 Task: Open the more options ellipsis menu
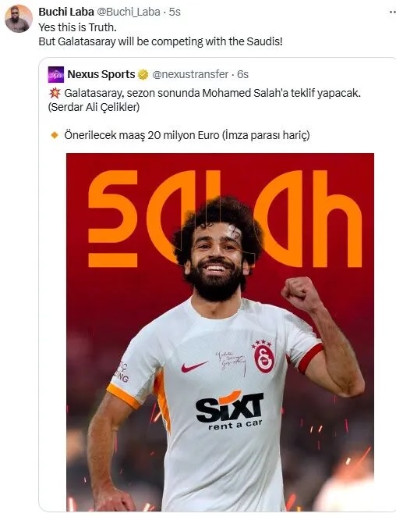pyautogui.click(x=392, y=12)
